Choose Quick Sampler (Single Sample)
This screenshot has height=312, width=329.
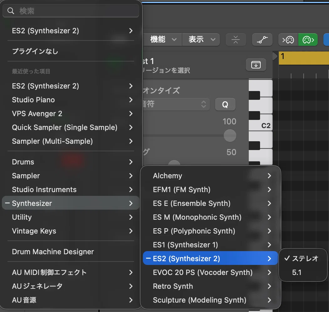71,127
